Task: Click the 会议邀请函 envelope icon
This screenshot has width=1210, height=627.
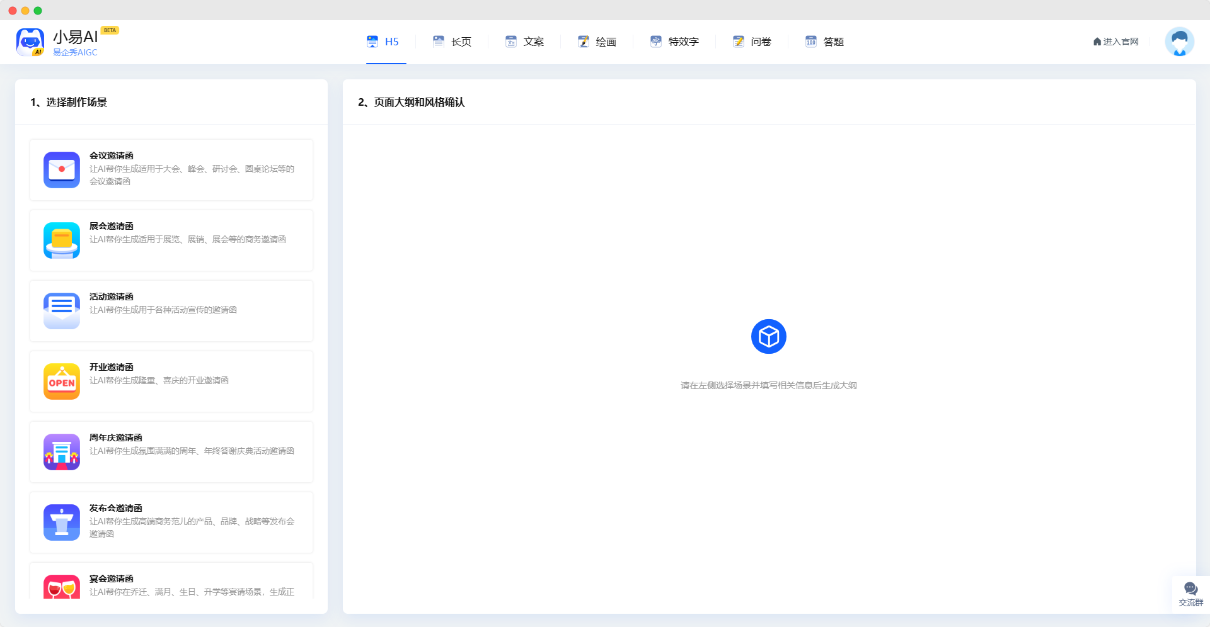Action: click(x=62, y=170)
